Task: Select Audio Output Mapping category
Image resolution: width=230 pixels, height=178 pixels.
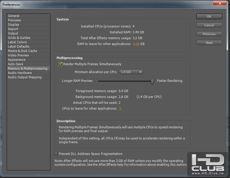Action: click(x=29, y=77)
